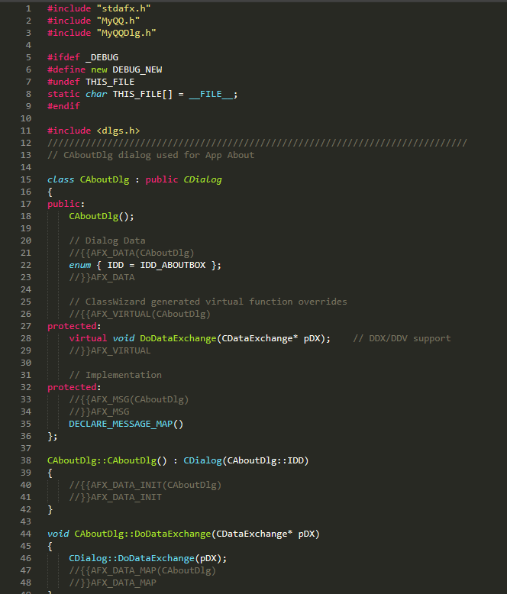The image size is (507, 594).
Task: Click the //}}AFX_DATA_INIT comment on line 41
Action: click(115, 497)
